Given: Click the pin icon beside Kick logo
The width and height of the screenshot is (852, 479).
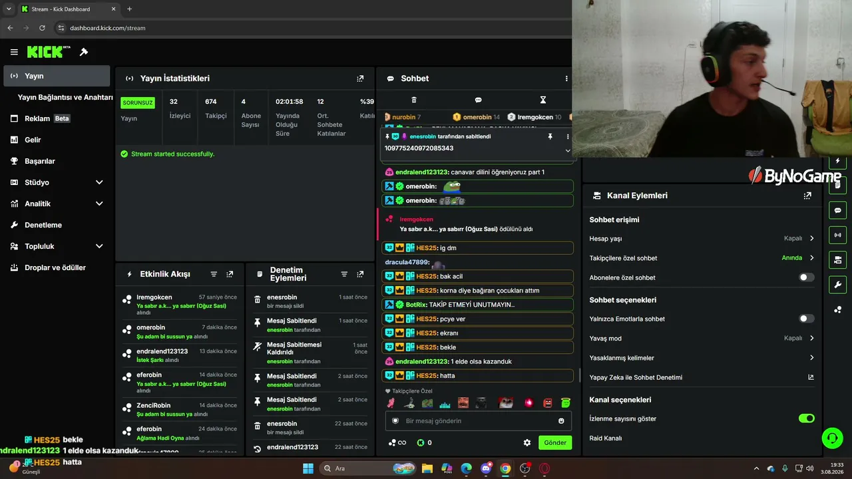Looking at the screenshot, I should point(84,52).
